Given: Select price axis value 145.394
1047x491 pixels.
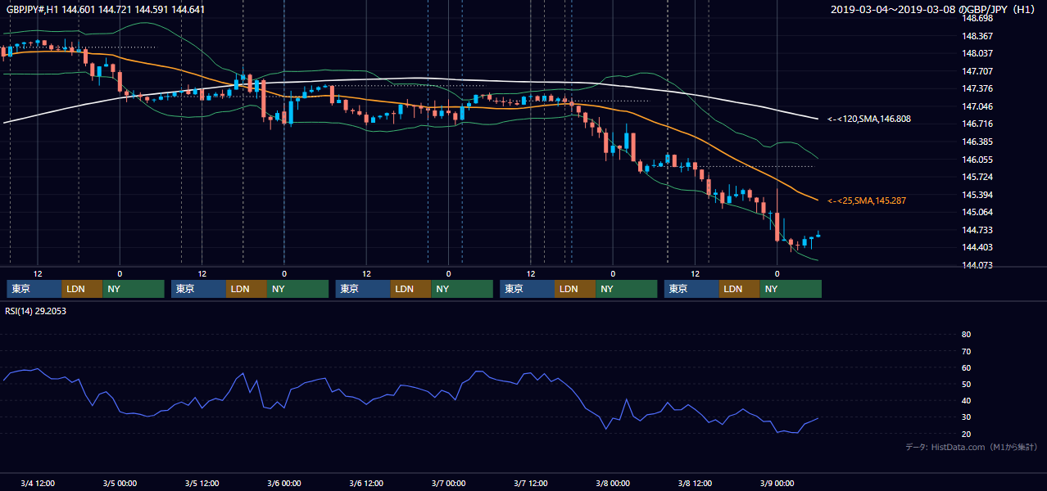Looking at the screenshot, I should 977,195.
